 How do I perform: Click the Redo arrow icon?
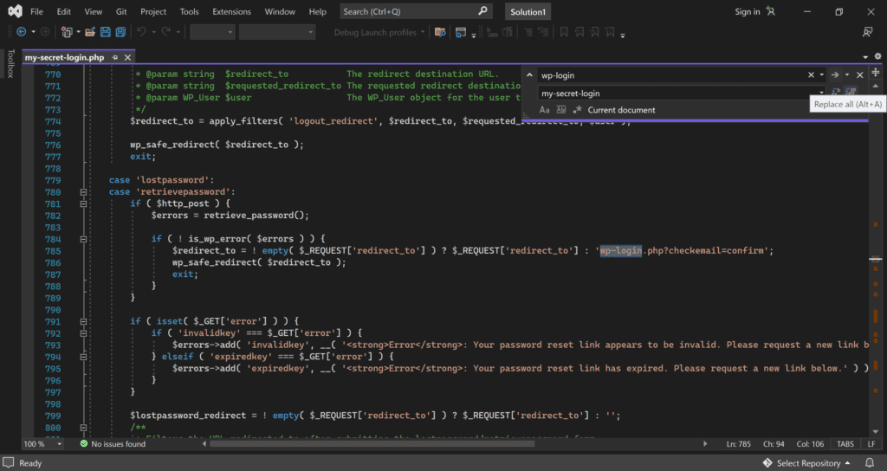coord(165,32)
